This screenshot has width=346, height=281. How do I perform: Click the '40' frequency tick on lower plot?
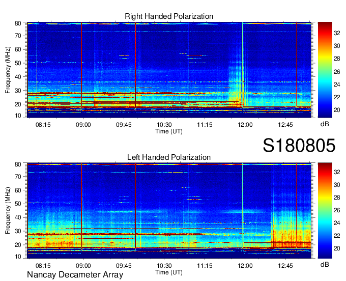point(18,217)
